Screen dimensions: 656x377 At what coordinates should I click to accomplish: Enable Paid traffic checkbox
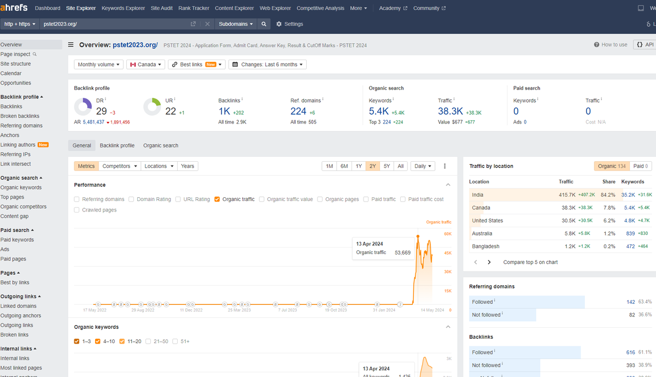[367, 199]
